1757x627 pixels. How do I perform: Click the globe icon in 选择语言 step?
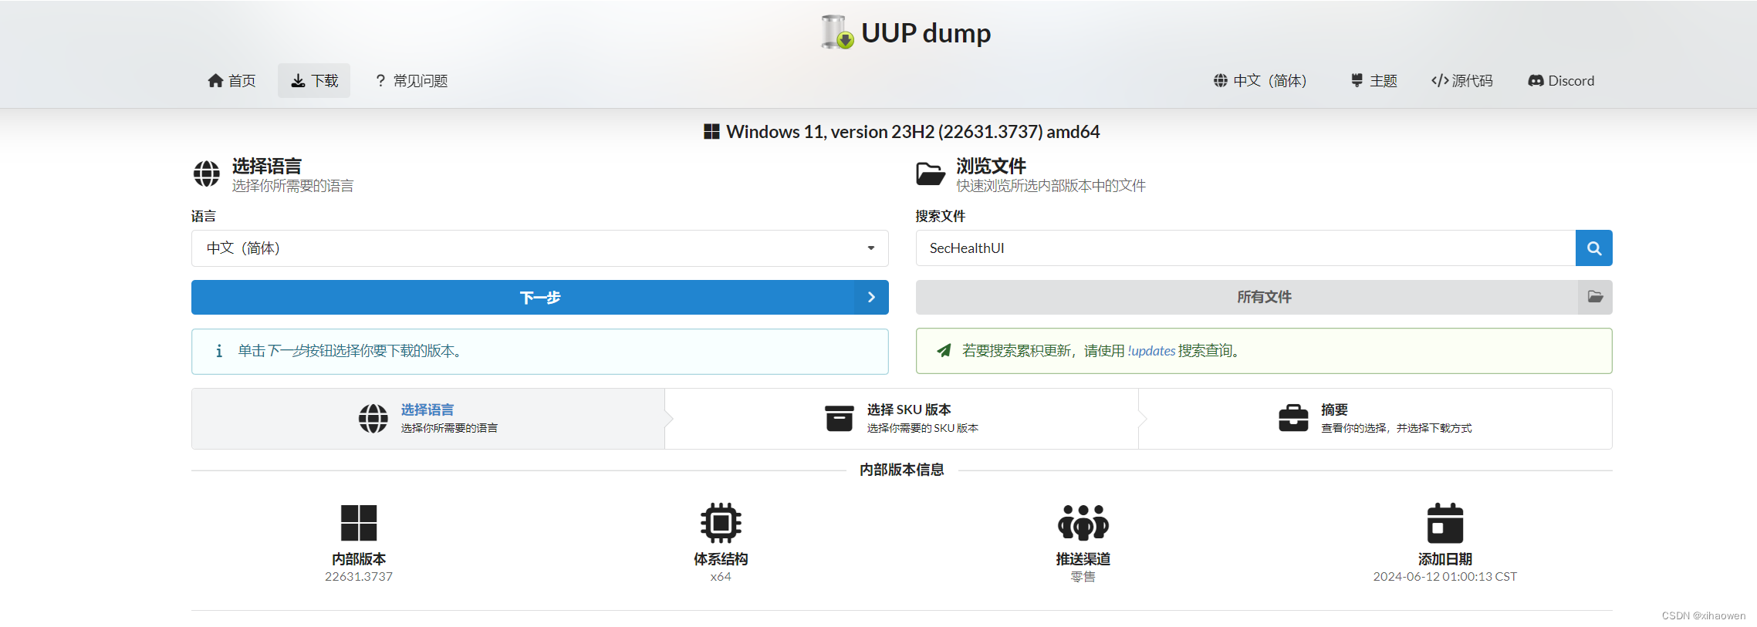click(x=373, y=419)
